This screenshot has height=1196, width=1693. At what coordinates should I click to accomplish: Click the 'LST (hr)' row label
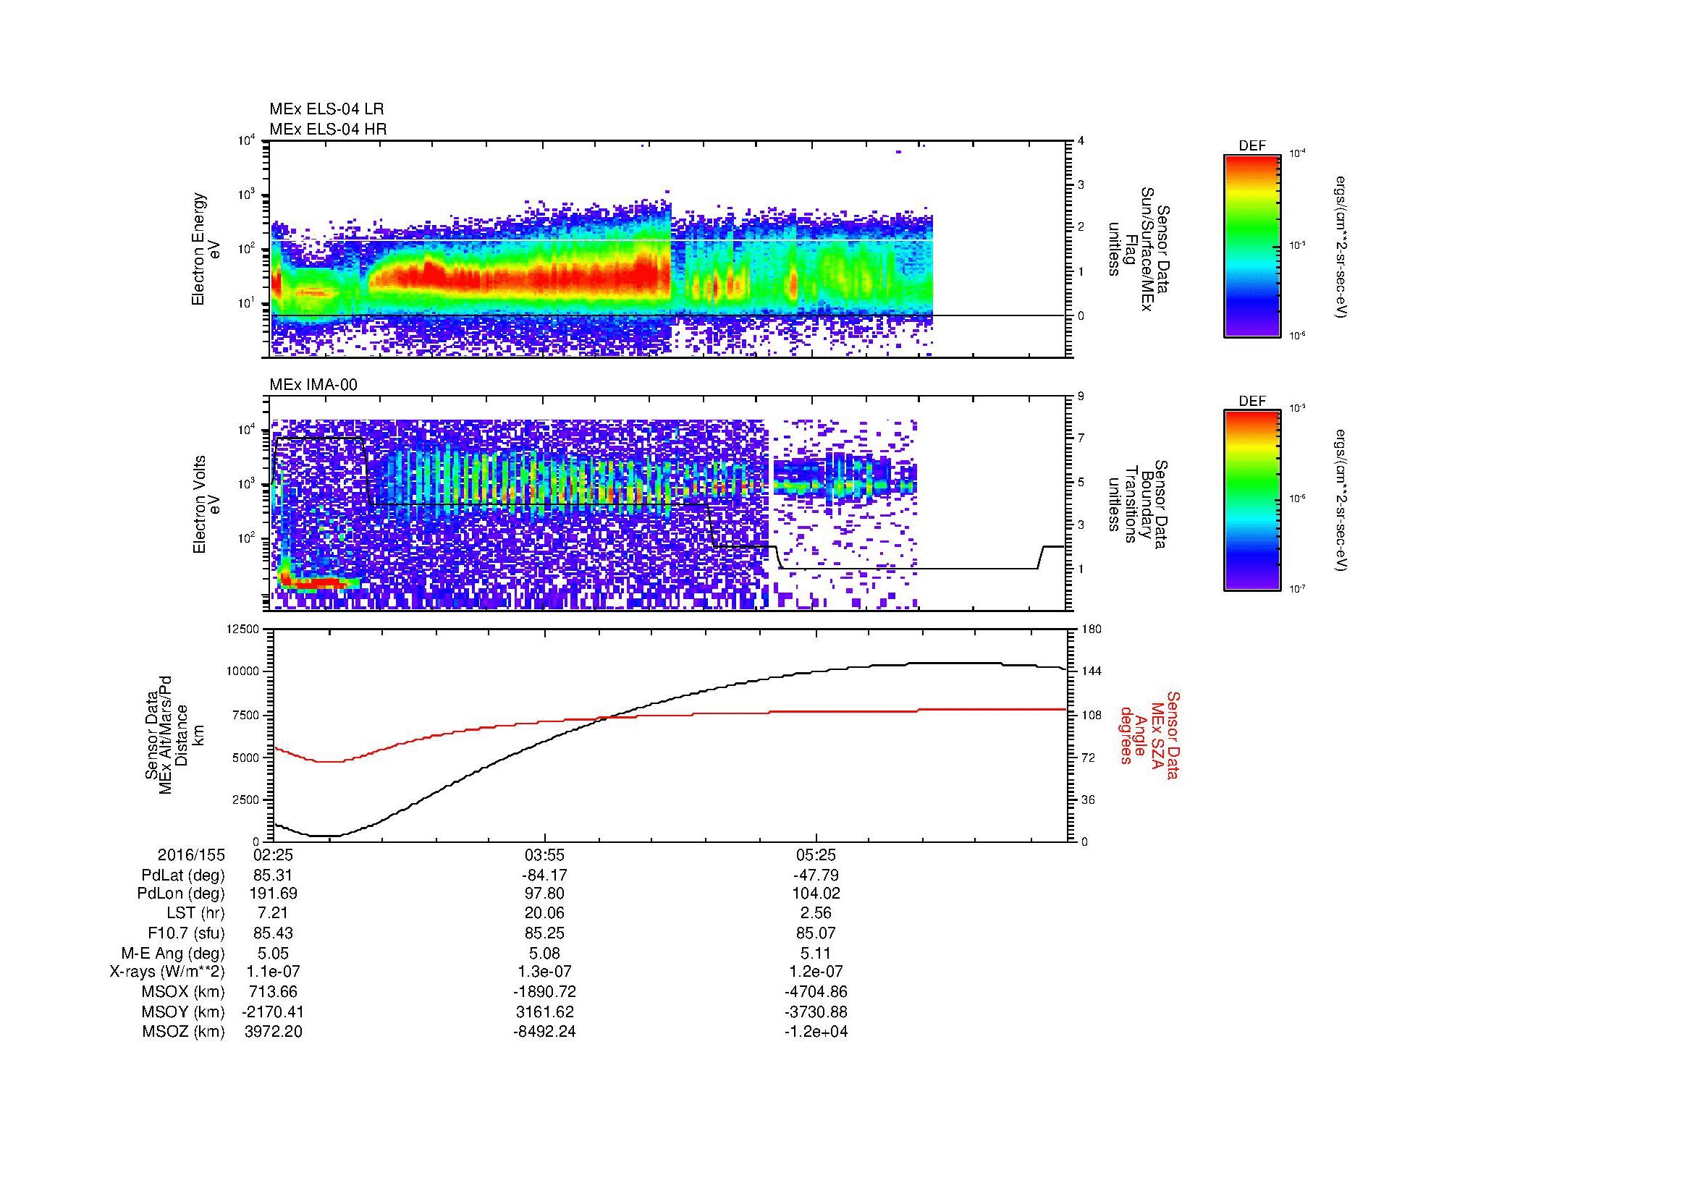(x=195, y=913)
